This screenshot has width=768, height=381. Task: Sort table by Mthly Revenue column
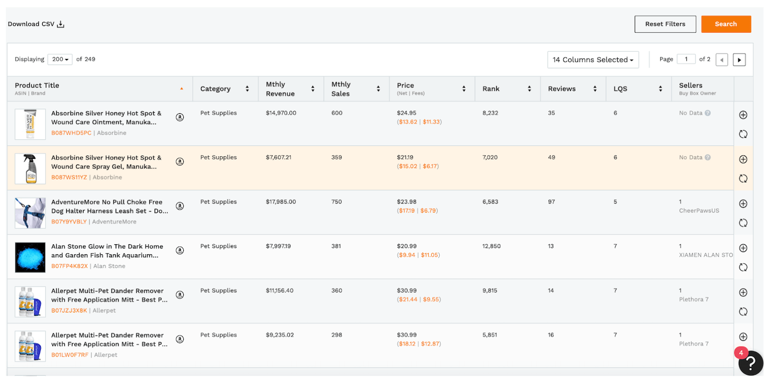coord(313,89)
